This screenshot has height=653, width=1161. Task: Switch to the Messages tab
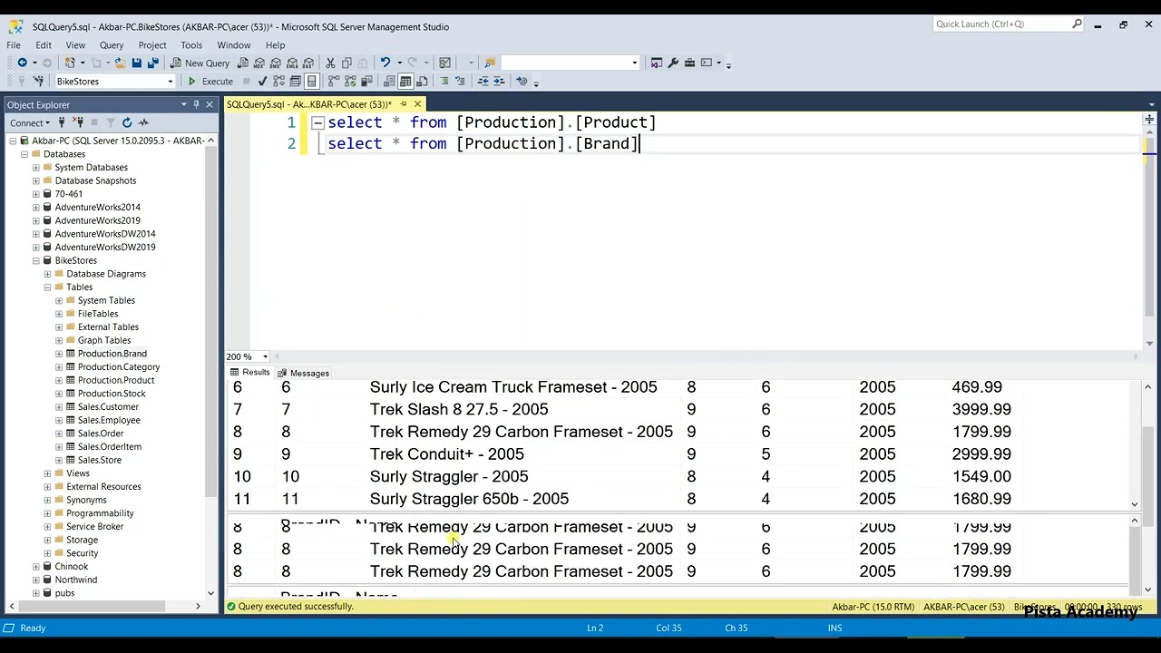pos(304,373)
